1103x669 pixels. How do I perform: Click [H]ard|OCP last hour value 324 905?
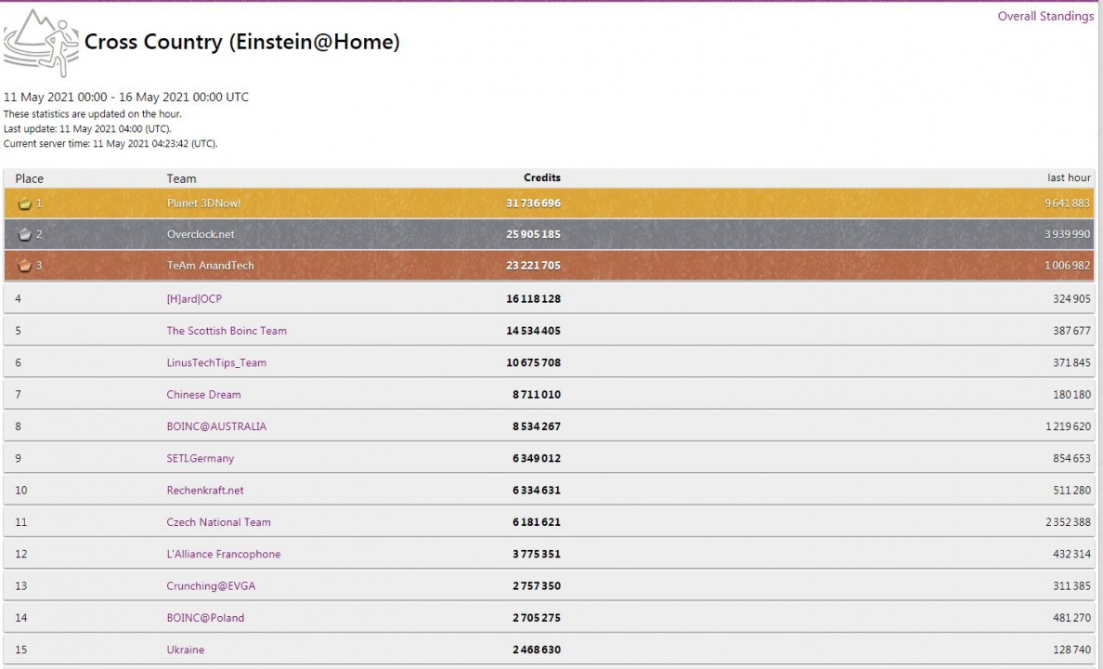click(x=1072, y=299)
